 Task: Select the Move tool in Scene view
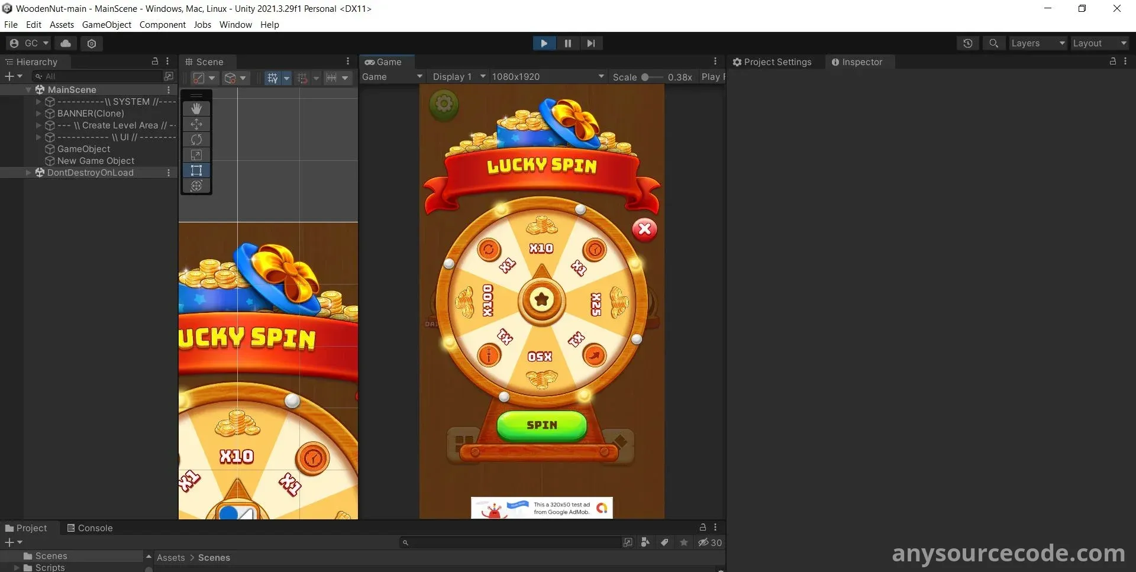click(x=196, y=124)
